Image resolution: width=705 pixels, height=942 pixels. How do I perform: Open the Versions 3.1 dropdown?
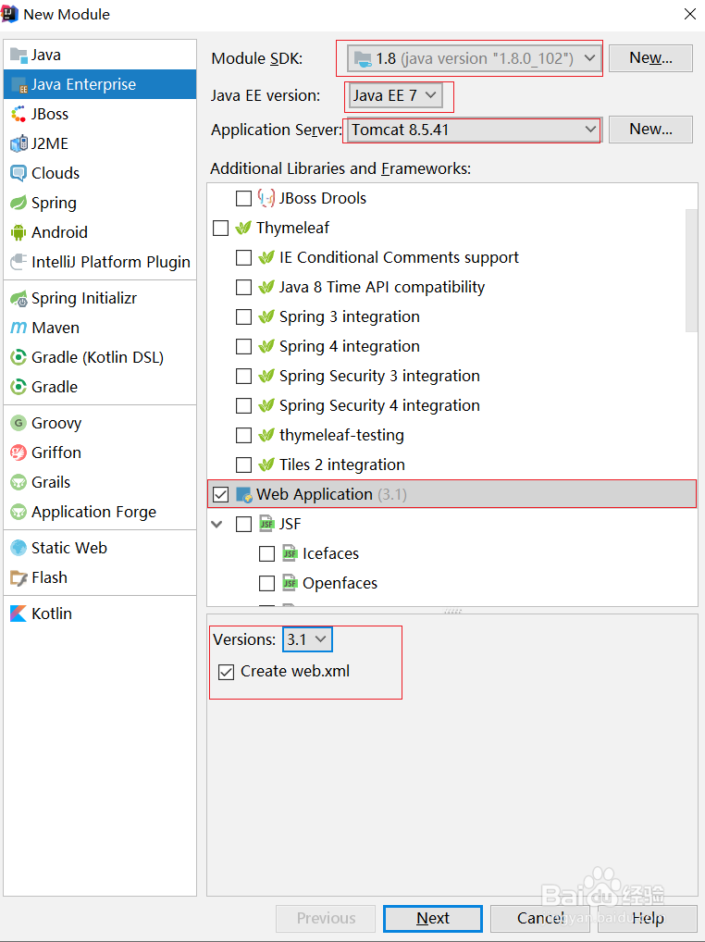308,639
